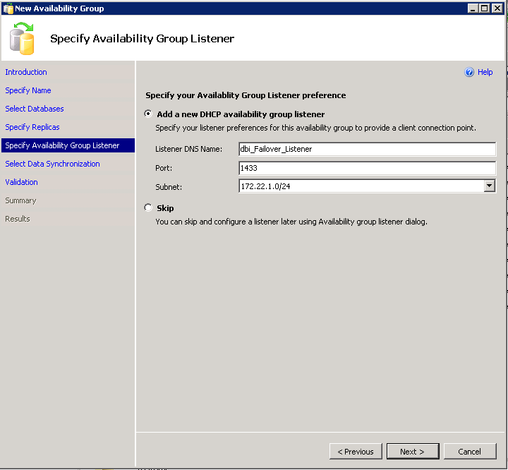Jump to Select Data Synchronization step

click(52, 164)
